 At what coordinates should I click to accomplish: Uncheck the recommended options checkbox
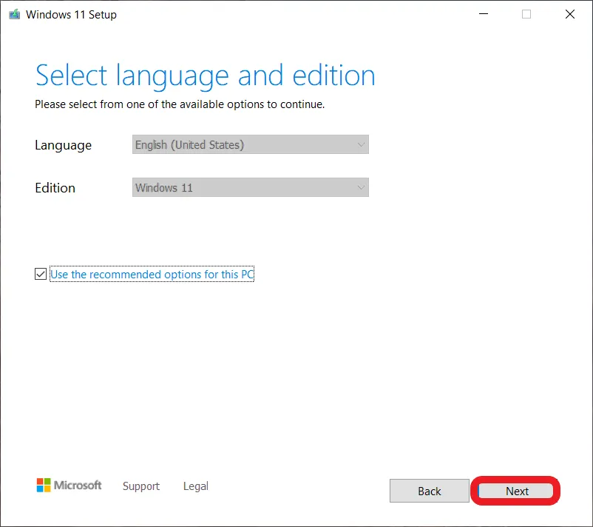pos(41,275)
